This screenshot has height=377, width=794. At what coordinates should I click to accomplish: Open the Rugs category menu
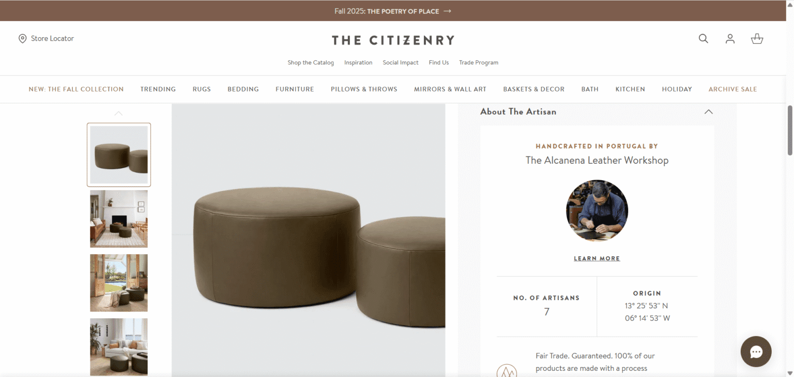[202, 89]
